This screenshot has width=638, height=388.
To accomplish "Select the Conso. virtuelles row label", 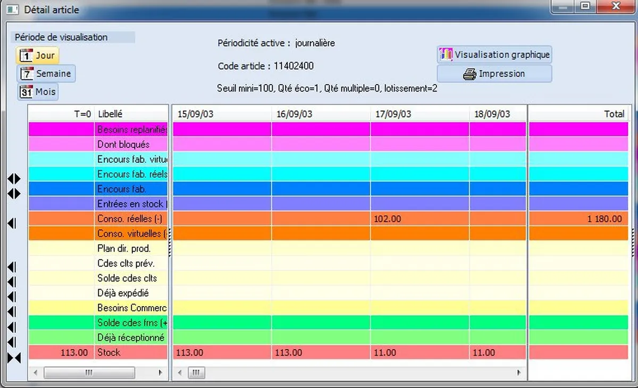I will (x=132, y=233).
